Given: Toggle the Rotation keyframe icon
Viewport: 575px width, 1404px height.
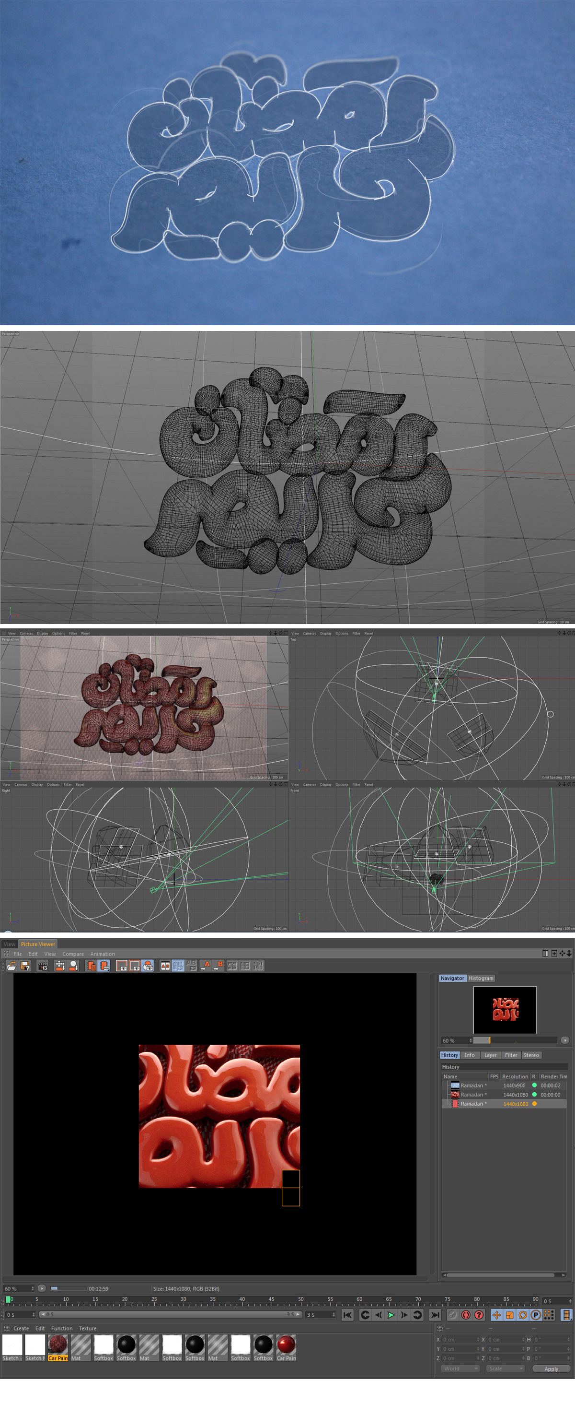Looking at the screenshot, I should (x=523, y=1315).
